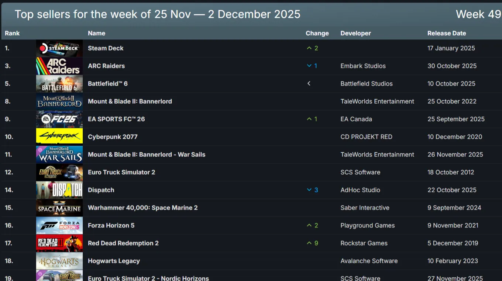Open Euro Truck Simulator 2 name link in row 12
The image size is (502, 281).
pyautogui.click(x=121, y=172)
